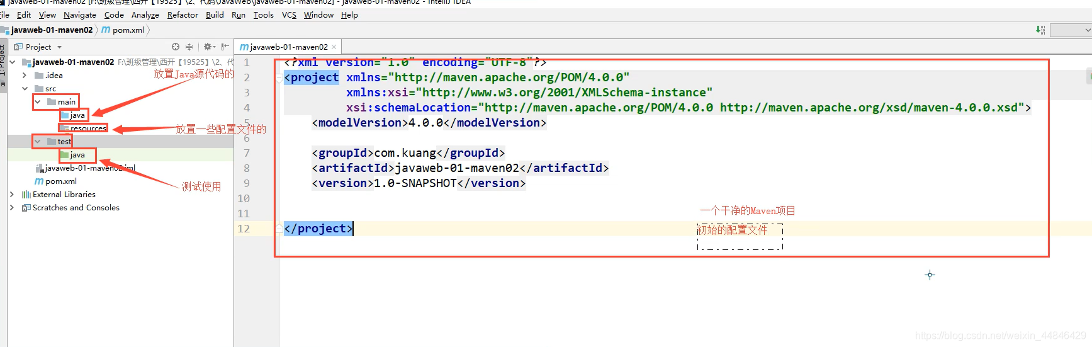Open the Edit menu

[x=24, y=14]
